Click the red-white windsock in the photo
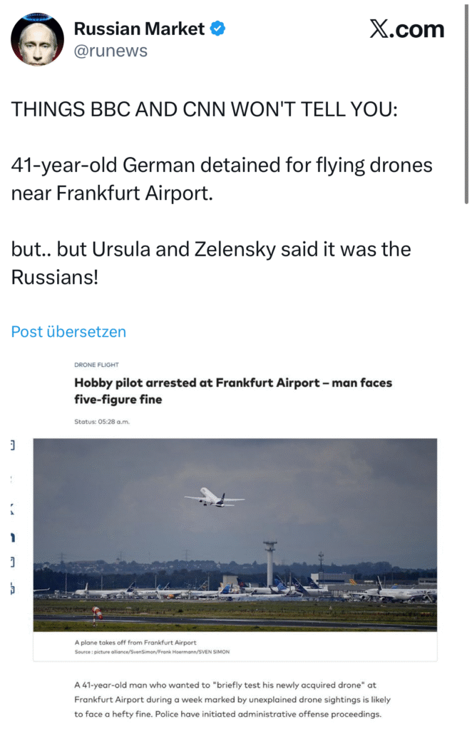The width and height of the screenshot is (472, 731). (x=97, y=612)
